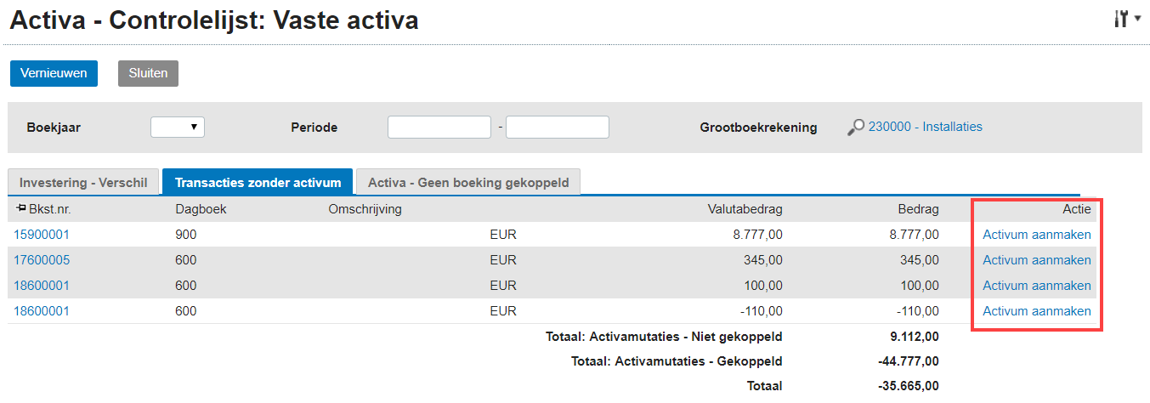1150x403 pixels.
Task: Open 230000 - Installaties account link
Action: pyautogui.click(x=925, y=127)
